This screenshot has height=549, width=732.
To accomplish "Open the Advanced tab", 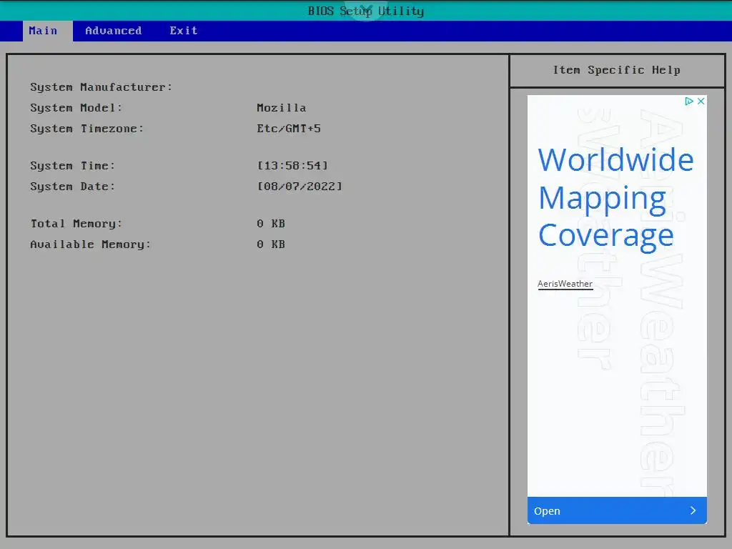I will [114, 31].
